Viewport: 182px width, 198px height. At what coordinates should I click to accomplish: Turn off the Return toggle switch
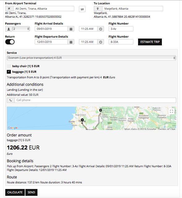click(10, 42)
